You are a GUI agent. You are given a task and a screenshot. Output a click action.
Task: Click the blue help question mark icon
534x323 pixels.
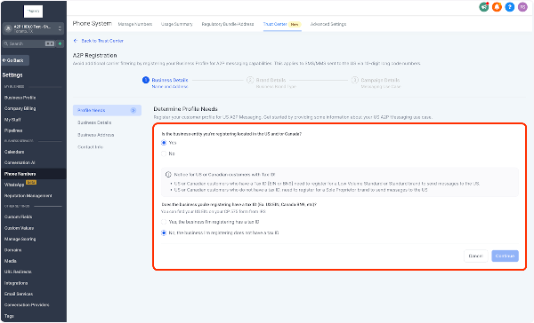pos(510,7)
